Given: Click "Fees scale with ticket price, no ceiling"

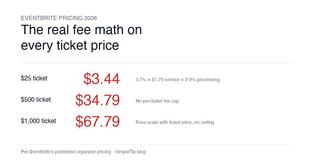Looking at the screenshot, I should [x=175, y=122].
